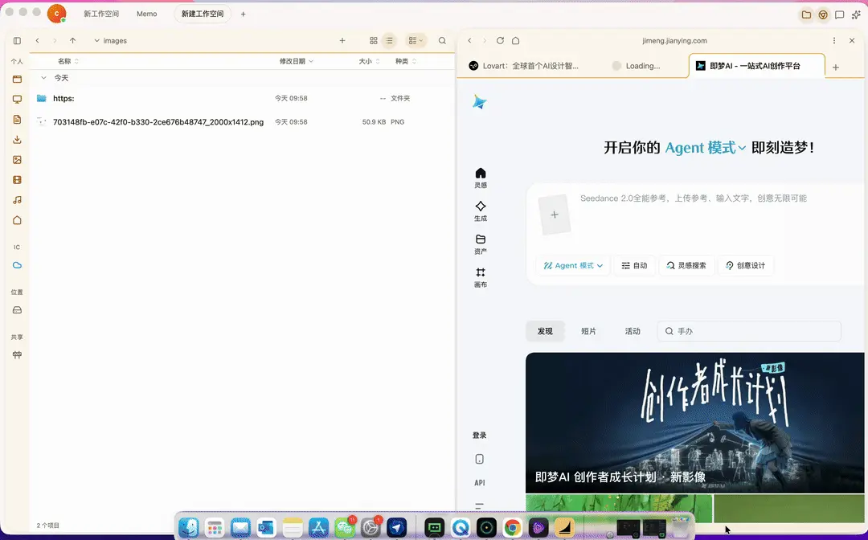The width and height of the screenshot is (868, 540).
Task: Open the 画布 section in Jimeng sidebar
Action: point(480,276)
